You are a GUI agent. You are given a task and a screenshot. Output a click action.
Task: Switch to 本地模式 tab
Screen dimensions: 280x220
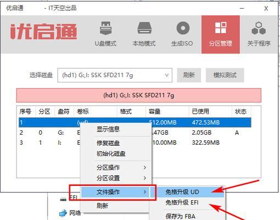(x=144, y=34)
